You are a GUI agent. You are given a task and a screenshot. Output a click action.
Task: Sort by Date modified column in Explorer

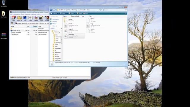coord(75,16)
